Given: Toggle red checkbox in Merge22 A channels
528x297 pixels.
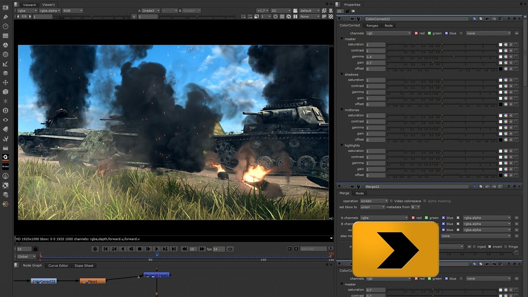Looking at the screenshot, I should pyautogui.click(x=414, y=218).
